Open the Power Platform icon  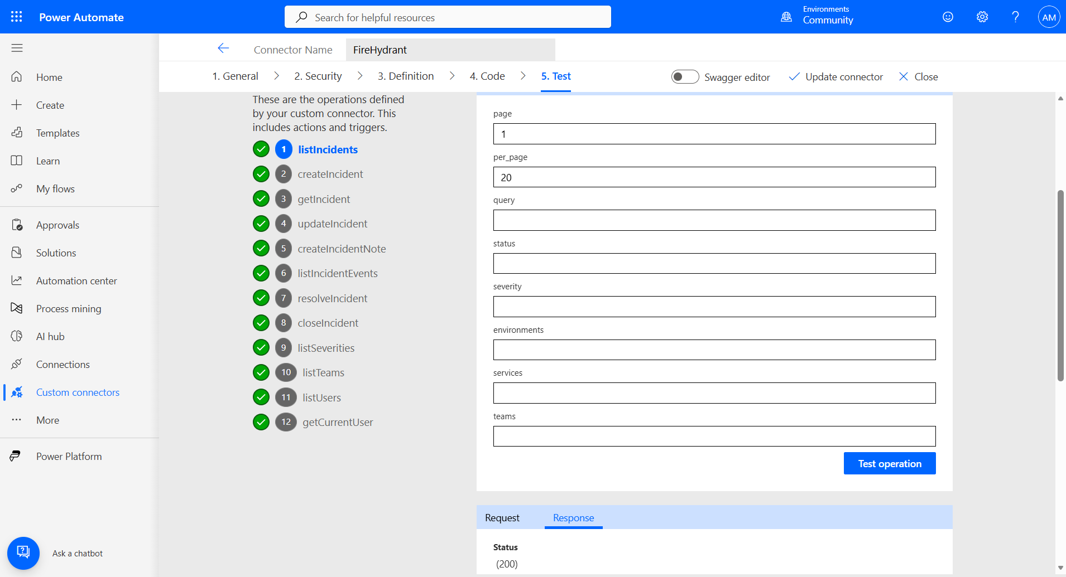(16, 456)
